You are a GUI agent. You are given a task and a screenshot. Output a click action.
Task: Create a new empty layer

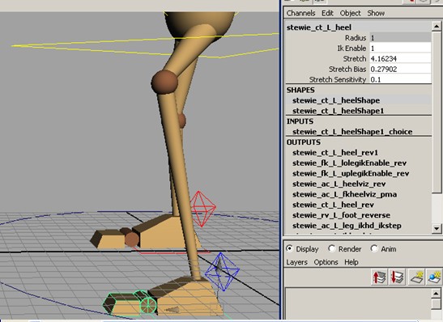coord(416,278)
